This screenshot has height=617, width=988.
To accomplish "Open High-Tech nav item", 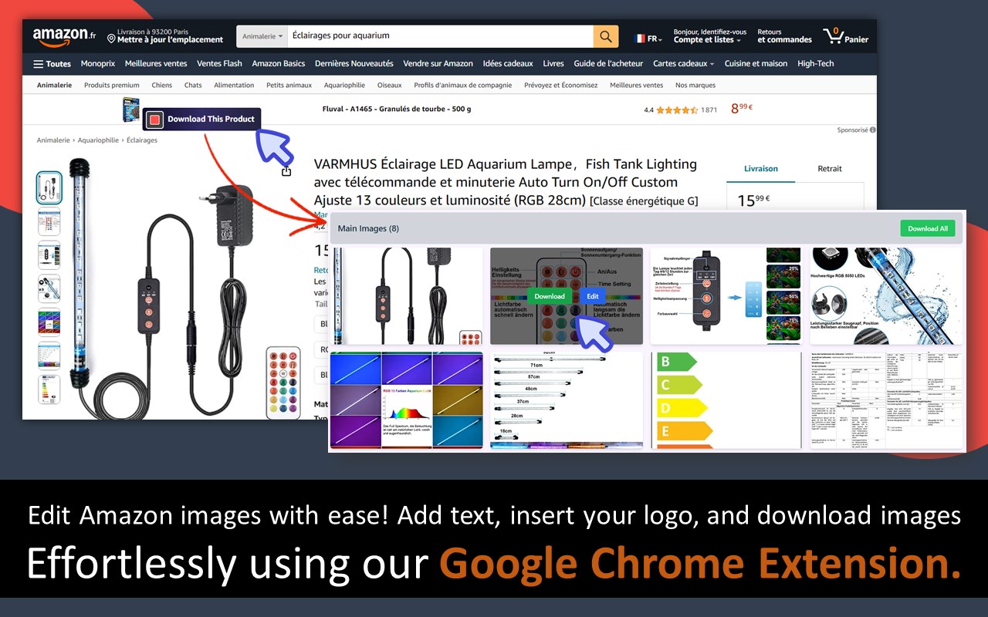I will tap(816, 64).
